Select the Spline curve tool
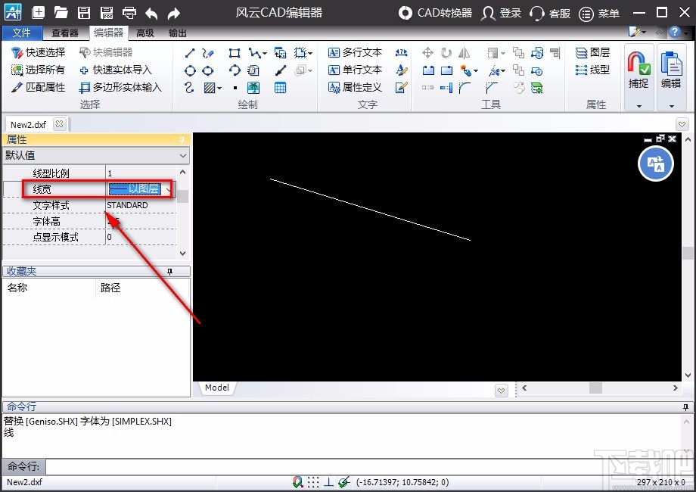This screenshot has height=492, width=696. point(189,88)
